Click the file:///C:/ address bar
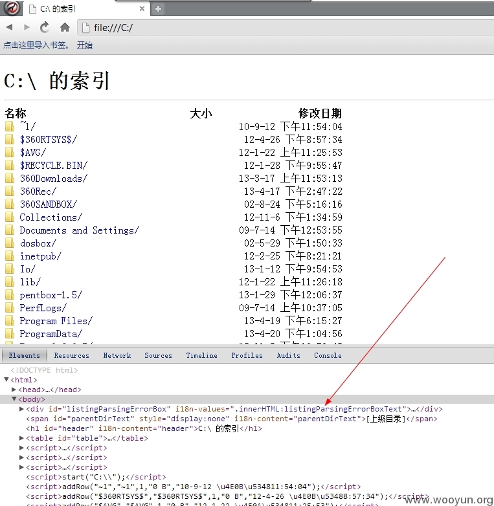Screen dimensions: 494x506 286,28
